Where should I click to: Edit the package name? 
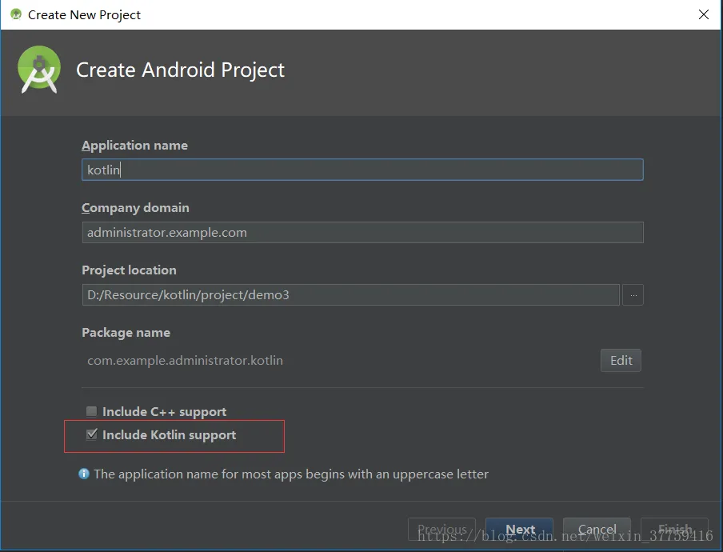pos(621,360)
